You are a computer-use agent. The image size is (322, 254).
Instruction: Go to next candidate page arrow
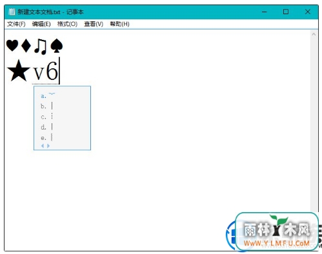tap(48, 146)
